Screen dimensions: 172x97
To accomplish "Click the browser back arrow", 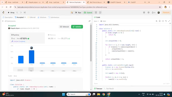I will pyautogui.click(x=3, y=7).
